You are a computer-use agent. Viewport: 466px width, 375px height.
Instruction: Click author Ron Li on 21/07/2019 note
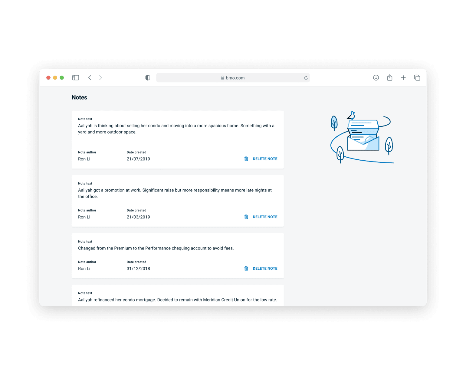(x=84, y=159)
